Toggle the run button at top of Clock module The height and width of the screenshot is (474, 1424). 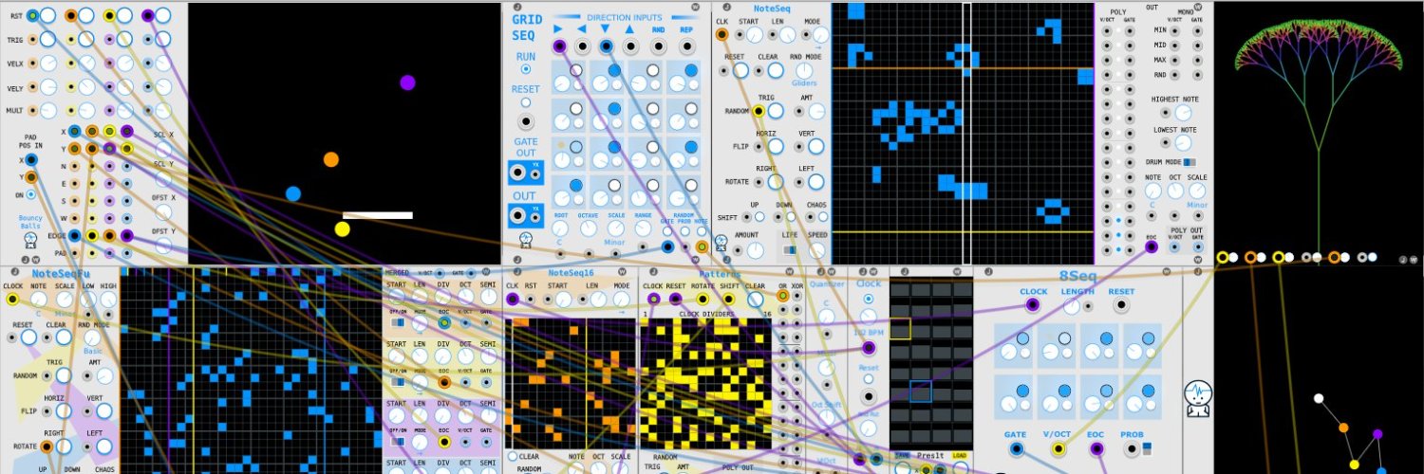pos(868,299)
